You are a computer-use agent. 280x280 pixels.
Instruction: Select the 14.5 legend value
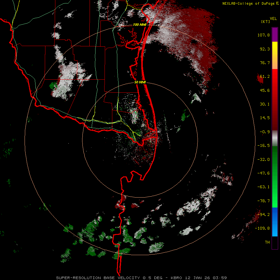tap(265, 118)
